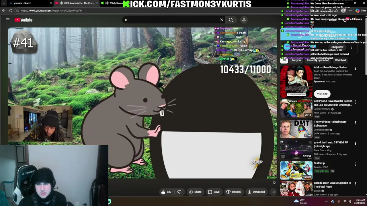Image resolution: width=367 pixels, height=206 pixels.
Task: Open 'Coulda Been Love 2 Episode 7' video
Action: coord(296,189)
